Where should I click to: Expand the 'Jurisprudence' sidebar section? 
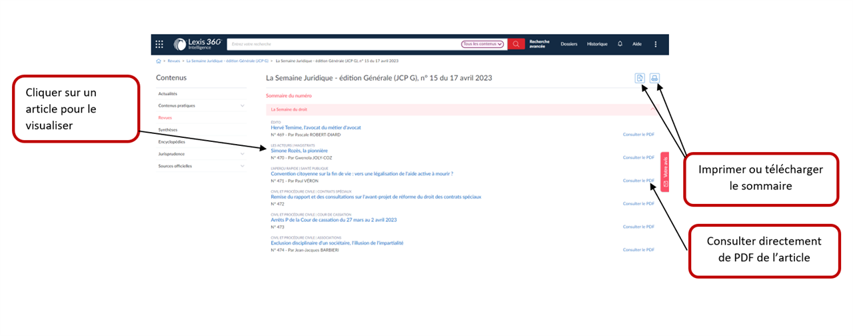click(242, 153)
